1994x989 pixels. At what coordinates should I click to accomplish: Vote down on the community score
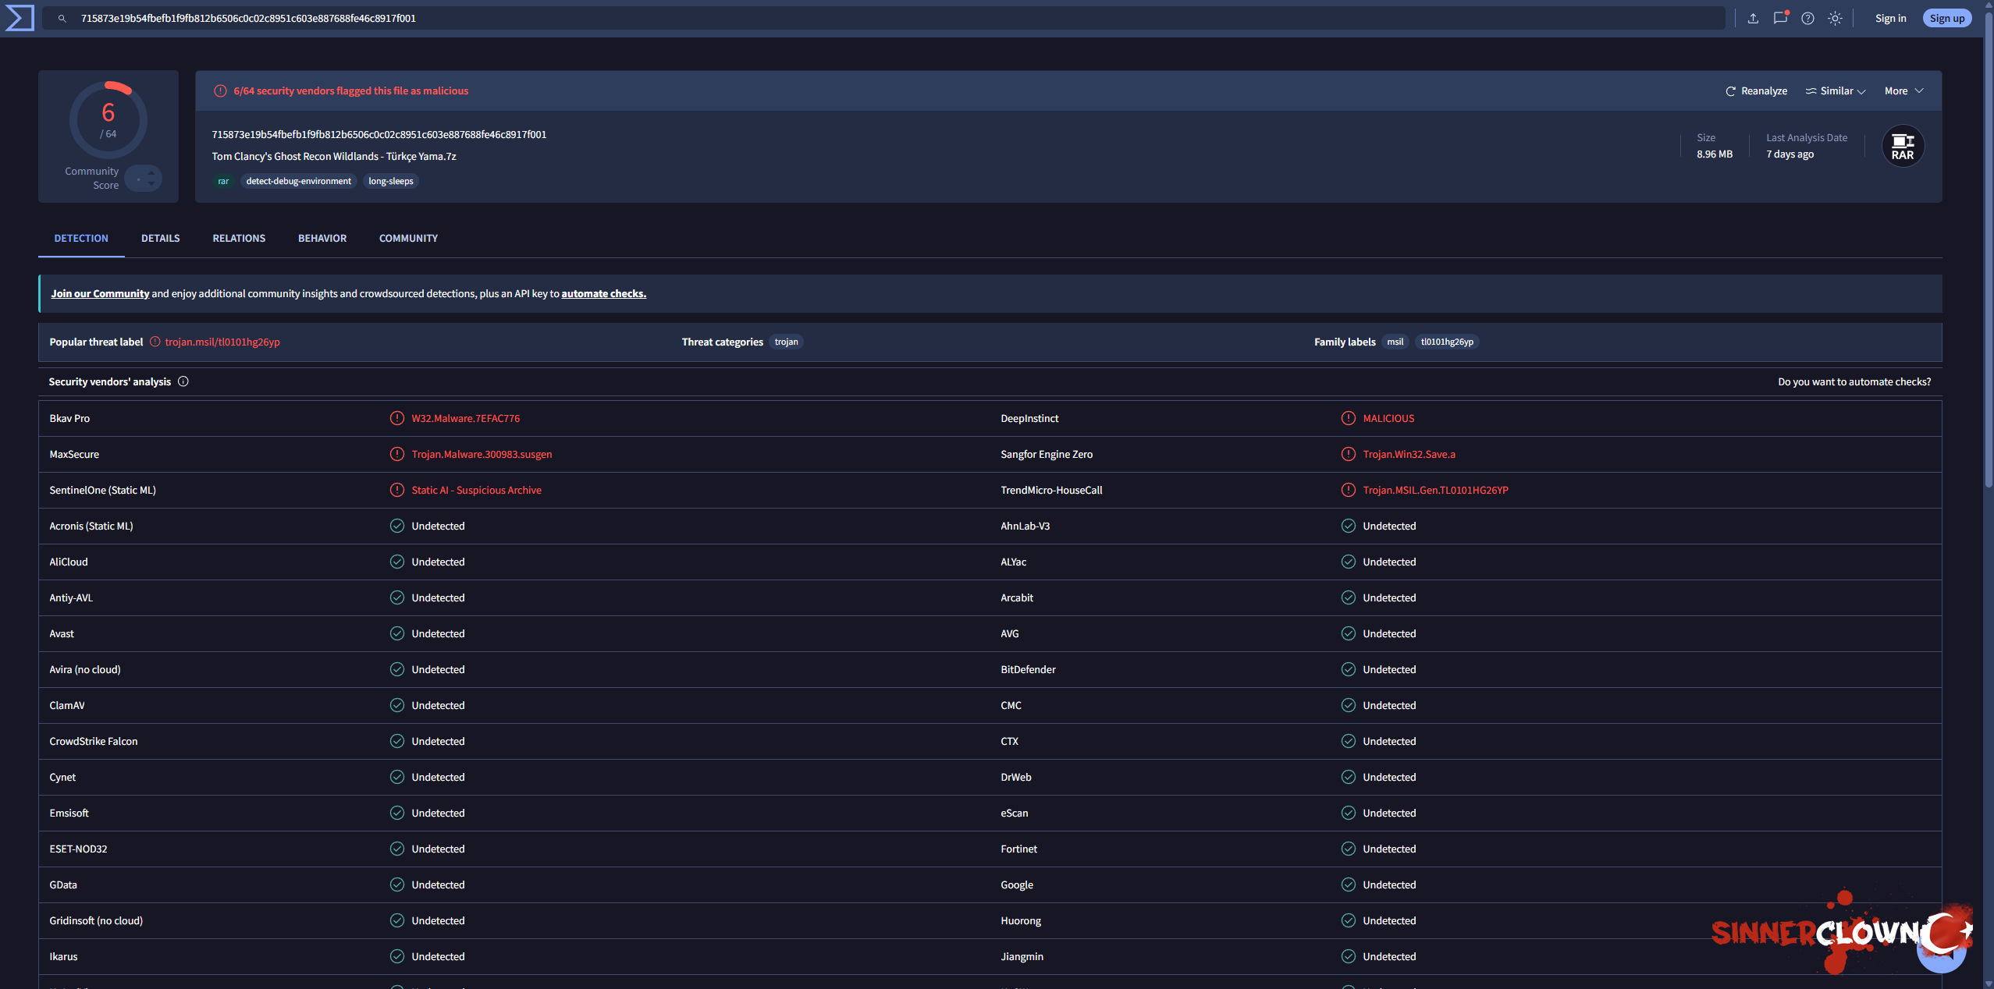(x=151, y=184)
